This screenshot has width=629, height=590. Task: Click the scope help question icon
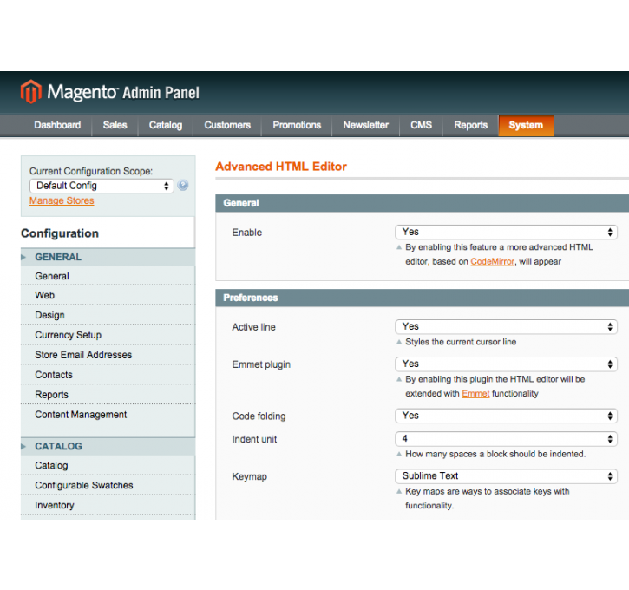183,186
